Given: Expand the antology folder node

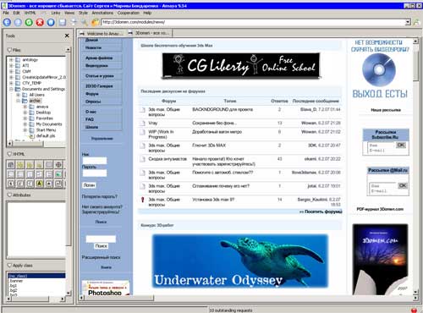Looking at the screenshot, I should coord(11,60).
